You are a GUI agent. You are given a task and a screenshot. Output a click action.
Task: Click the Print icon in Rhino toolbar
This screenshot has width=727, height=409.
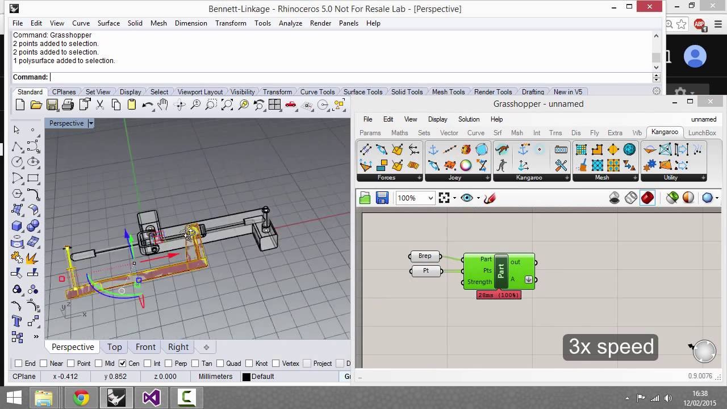tap(68, 105)
